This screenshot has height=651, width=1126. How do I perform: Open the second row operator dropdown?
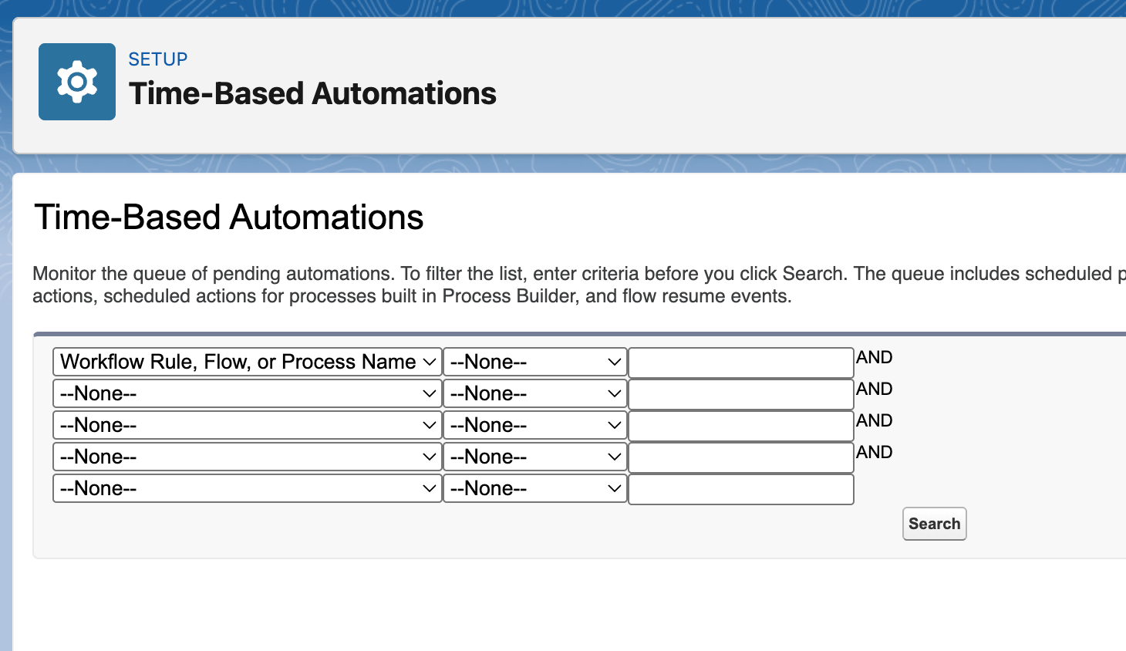click(x=535, y=393)
